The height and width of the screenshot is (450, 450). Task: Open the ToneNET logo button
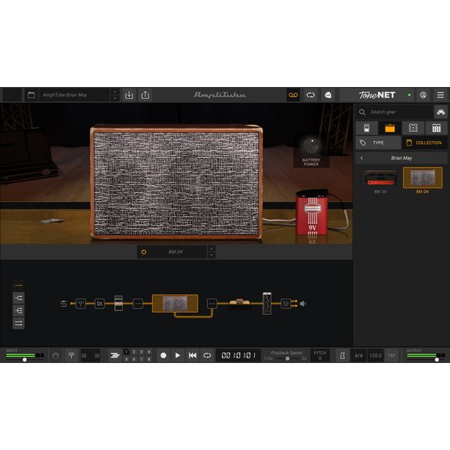point(376,95)
